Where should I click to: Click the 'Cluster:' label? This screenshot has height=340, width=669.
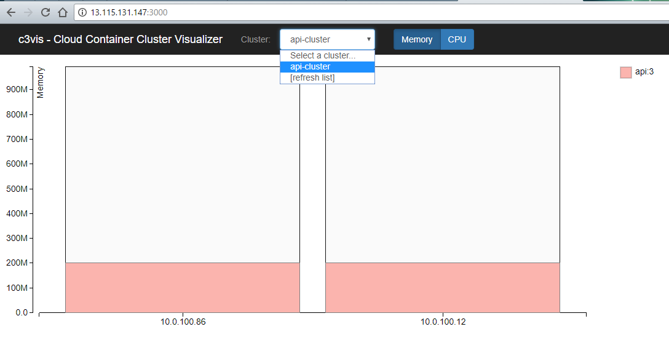(256, 39)
